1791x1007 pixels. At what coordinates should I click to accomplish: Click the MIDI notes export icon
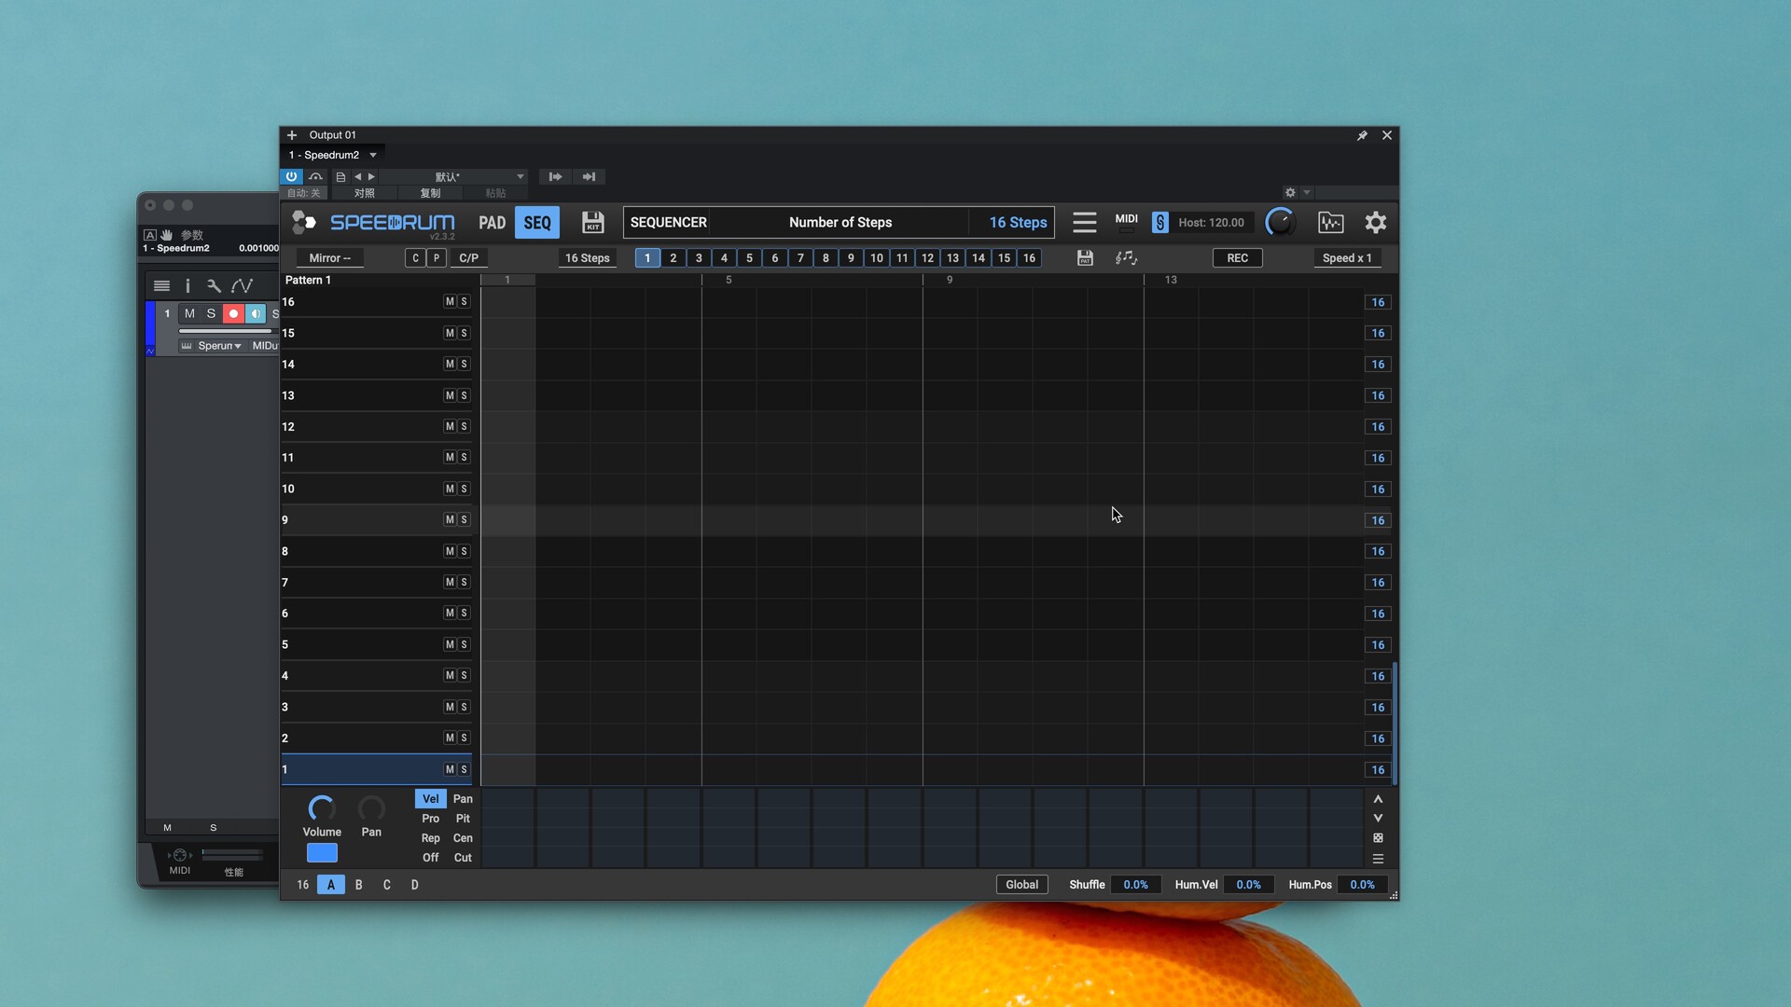coord(1126,257)
